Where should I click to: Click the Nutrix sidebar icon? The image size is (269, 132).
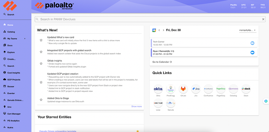5,127
